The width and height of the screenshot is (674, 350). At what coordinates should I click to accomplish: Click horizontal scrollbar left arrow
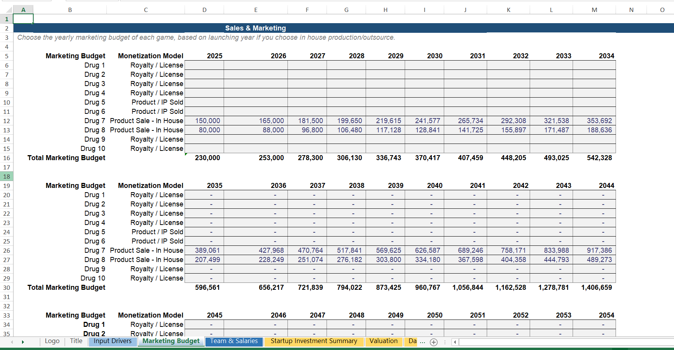pos(455,342)
